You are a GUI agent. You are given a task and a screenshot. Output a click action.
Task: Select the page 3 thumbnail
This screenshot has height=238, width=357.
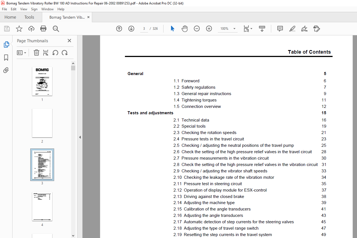(x=42, y=165)
